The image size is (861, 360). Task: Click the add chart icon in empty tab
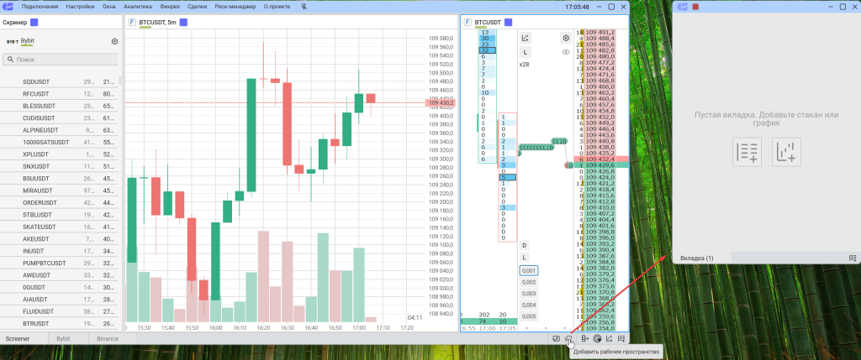click(x=786, y=152)
